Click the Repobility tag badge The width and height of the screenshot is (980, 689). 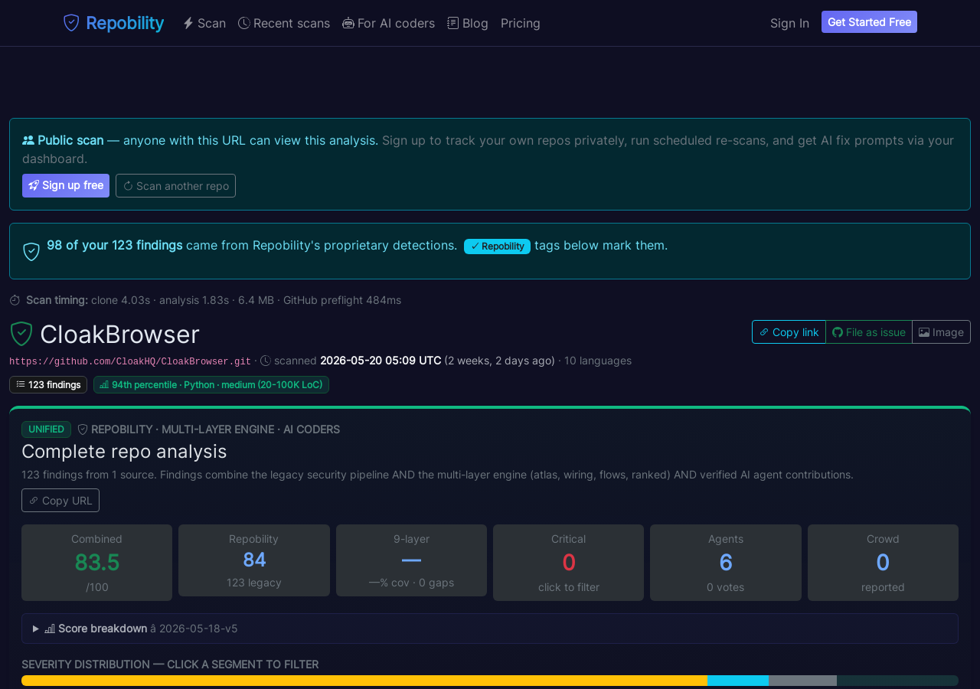[497, 246]
